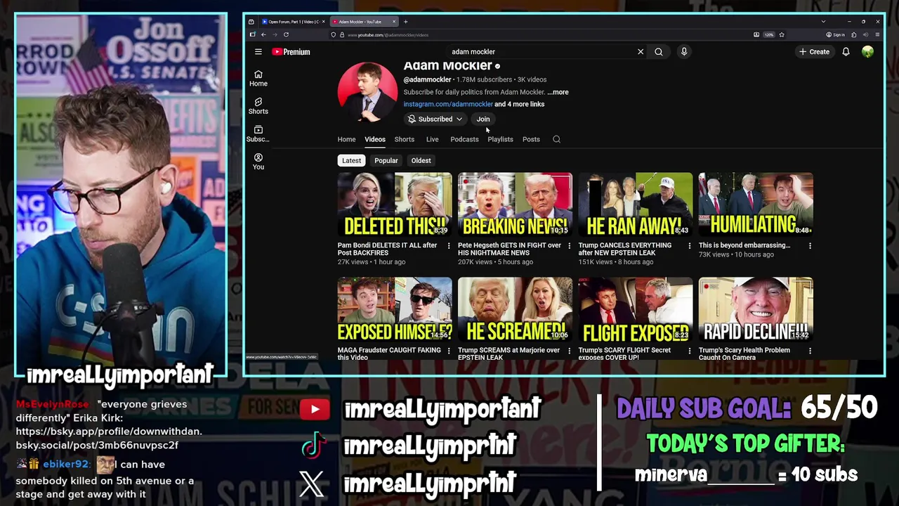Sort videos by Popular

coord(386,161)
